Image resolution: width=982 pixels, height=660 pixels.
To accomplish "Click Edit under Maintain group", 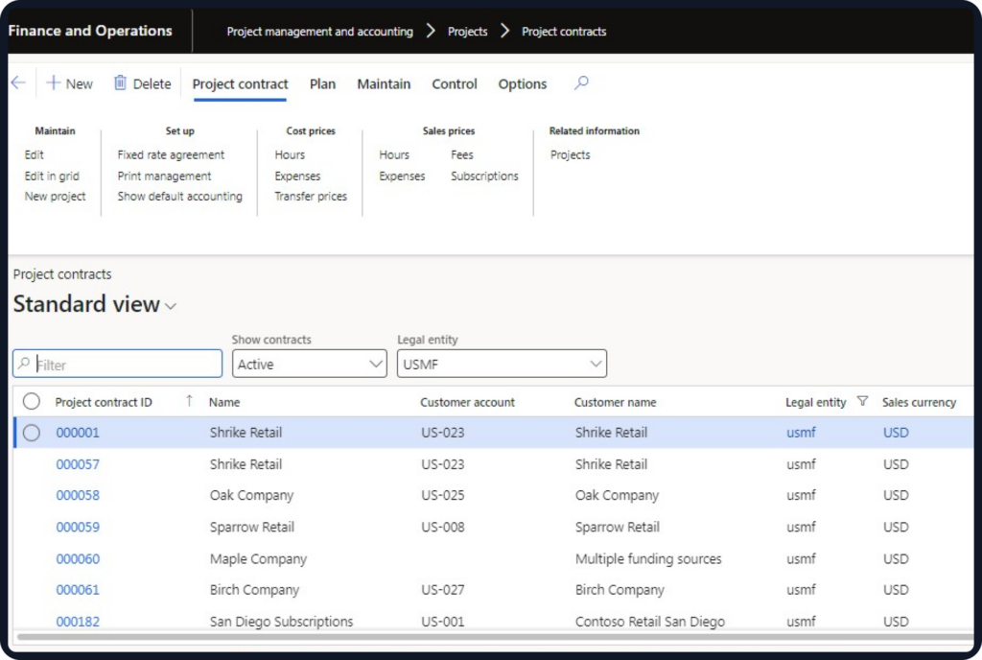I will [35, 154].
